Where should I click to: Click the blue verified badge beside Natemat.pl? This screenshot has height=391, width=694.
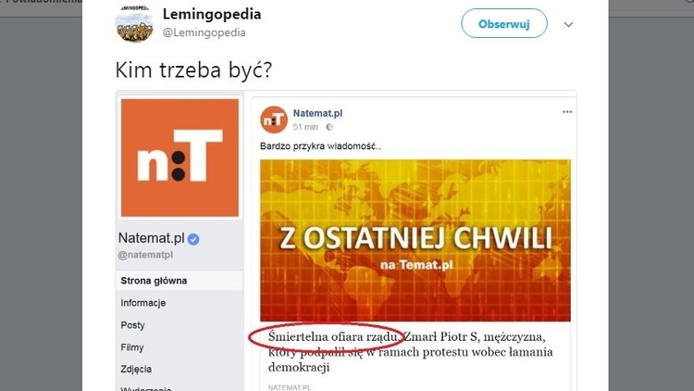point(193,239)
